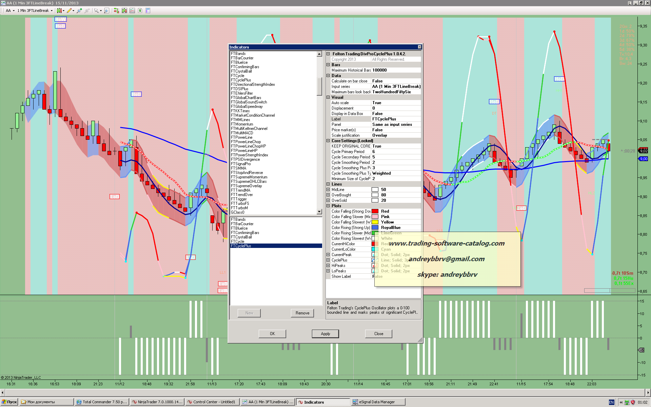Click the Indicators chart icon in toolbar
Viewport: 651px width, 407px height.
[132, 11]
